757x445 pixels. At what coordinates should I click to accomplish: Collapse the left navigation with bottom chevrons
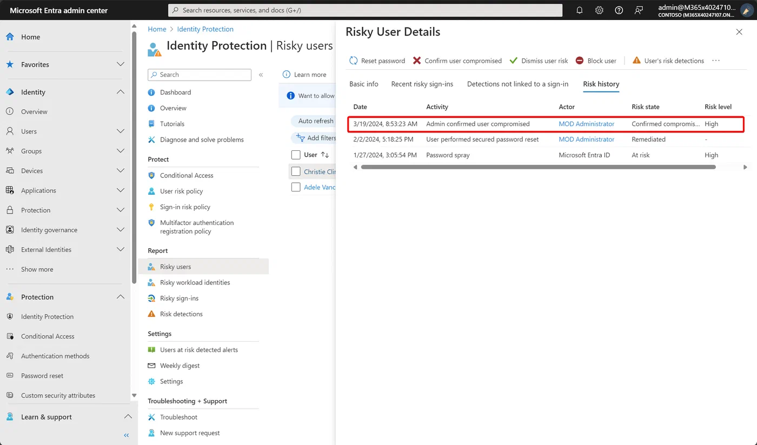pyautogui.click(x=127, y=435)
